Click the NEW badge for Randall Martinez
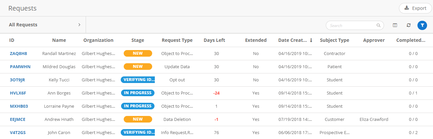 (x=138, y=53)
